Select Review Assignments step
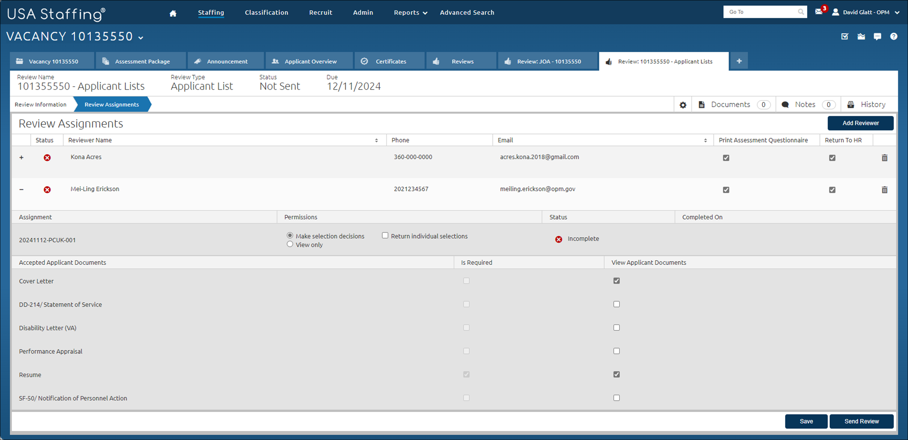908x440 pixels. pyautogui.click(x=112, y=104)
